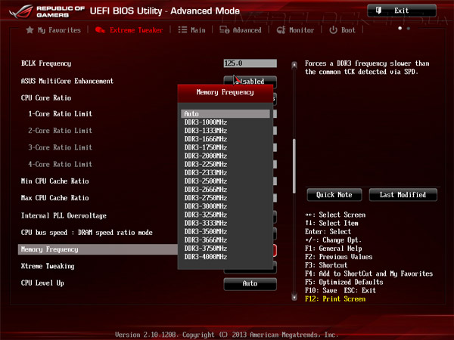Open Last Modified list
454x340 pixels.
tap(403, 195)
